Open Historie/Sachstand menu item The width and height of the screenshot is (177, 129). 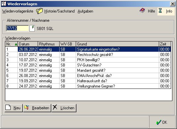pyautogui.click(x=59, y=11)
